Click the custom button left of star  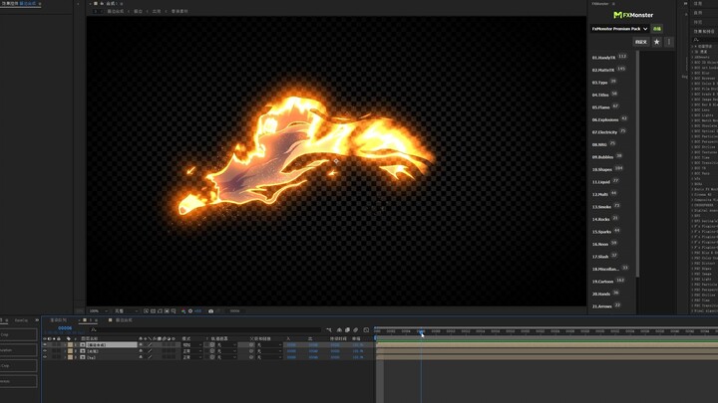640,43
